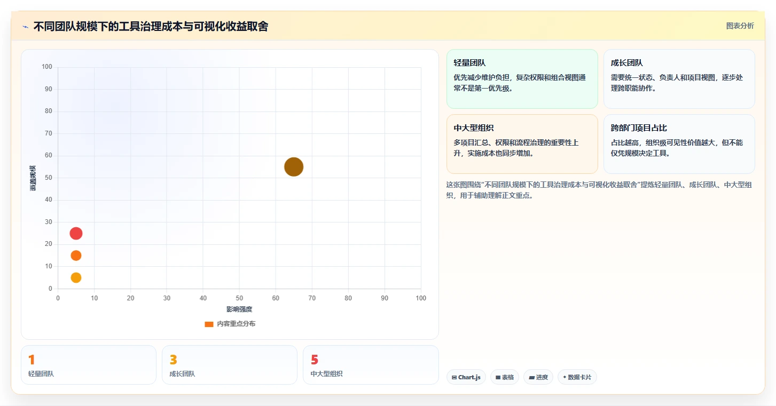The height and width of the screenshot is (406, 776).
Task: Open the 跨部门项目占比 description card
Action: (679, 144)
